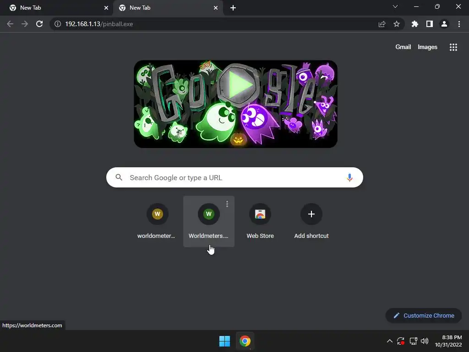
Task: Focus the Search Google or type a URL box
Action: point(234,177)
